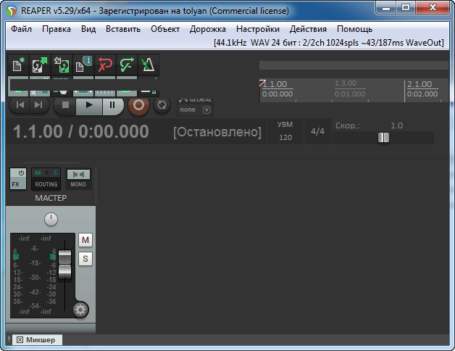Viewport: 455px width, 351px height.
Task: Open Project Settings from the toolbar
Action: click(83, 66)
